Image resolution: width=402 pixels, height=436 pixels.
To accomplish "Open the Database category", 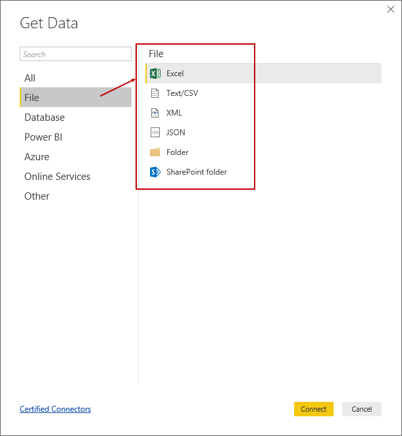I will click(45, 118).
